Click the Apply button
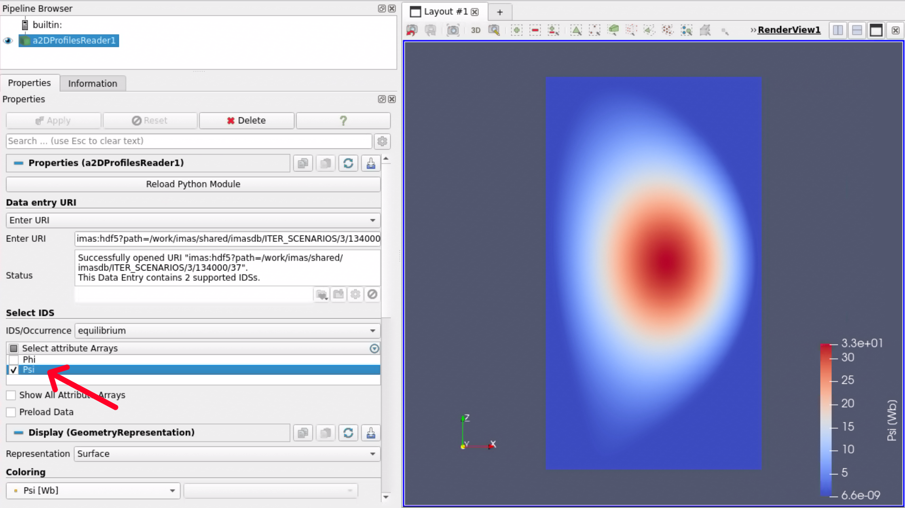Viewport: 905px width, 508px height. 53,121
